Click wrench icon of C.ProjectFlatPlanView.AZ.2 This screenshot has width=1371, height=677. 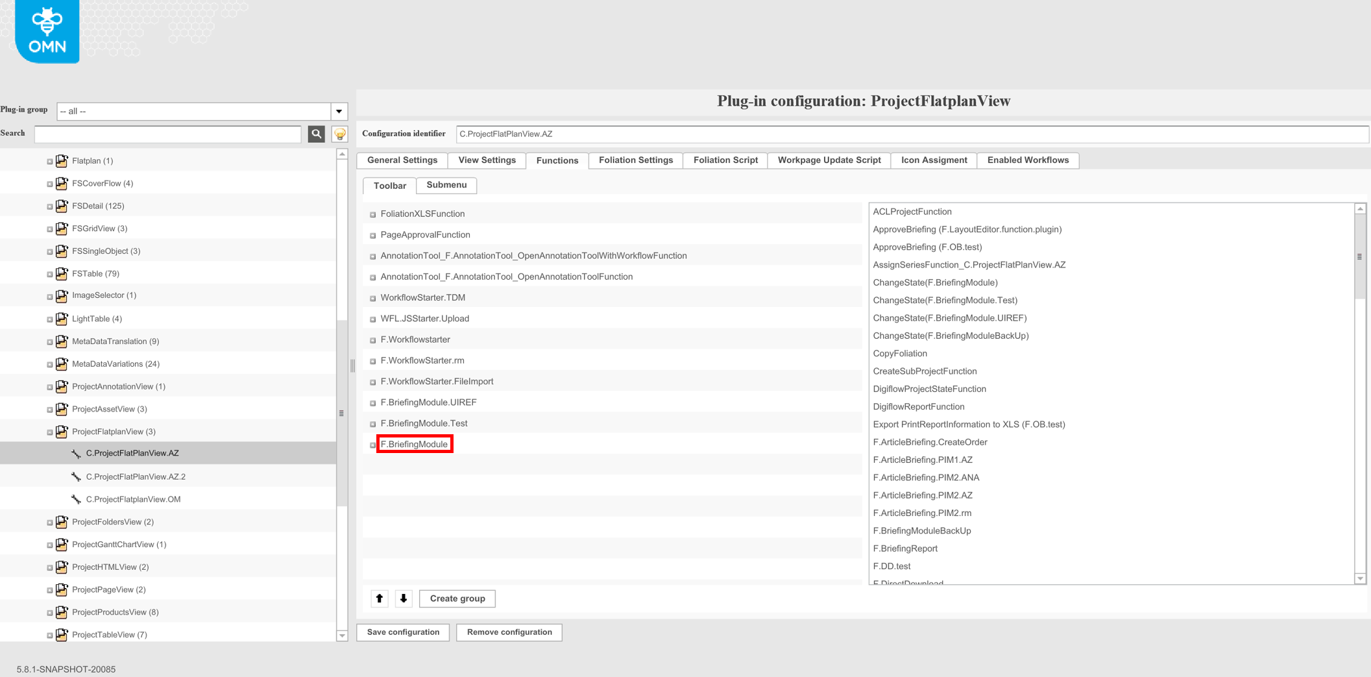[76, 477]
